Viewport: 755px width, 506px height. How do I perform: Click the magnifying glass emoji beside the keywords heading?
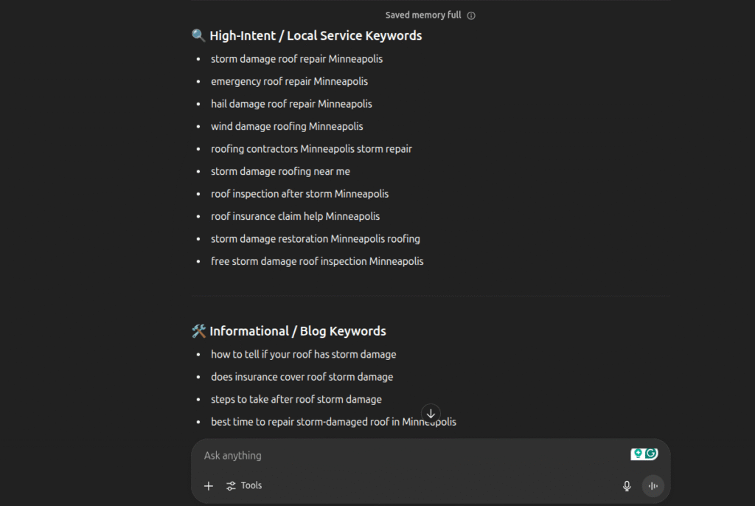(198, 35)
